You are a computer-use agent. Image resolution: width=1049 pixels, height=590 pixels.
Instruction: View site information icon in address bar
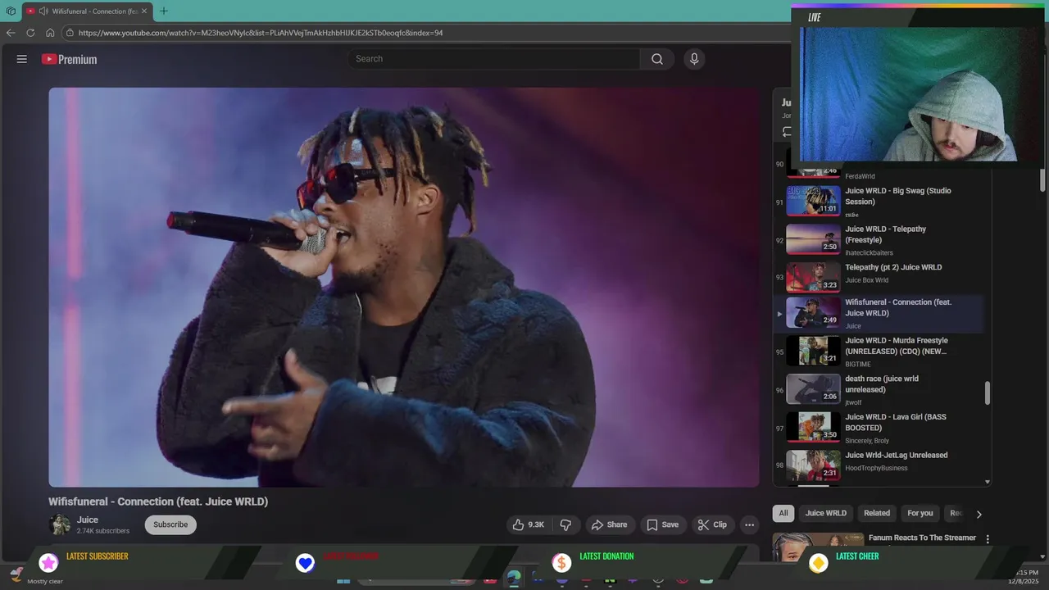point(70,33)
